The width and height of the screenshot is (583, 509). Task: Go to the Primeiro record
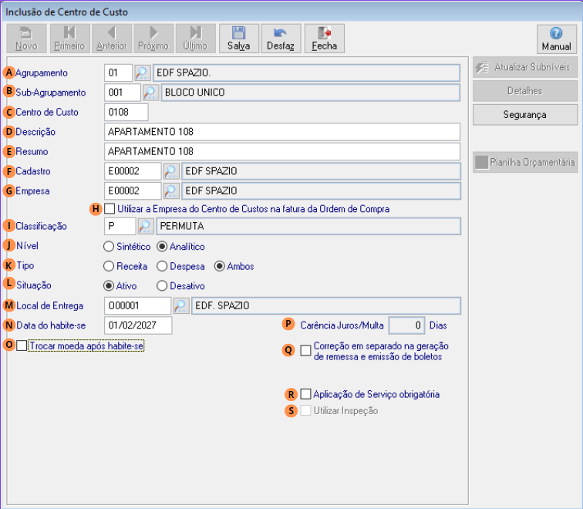coord(70,39)
